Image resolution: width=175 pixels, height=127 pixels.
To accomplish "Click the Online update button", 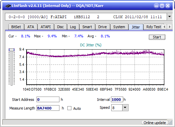I will pyautogui.click(x=155, y=123).
